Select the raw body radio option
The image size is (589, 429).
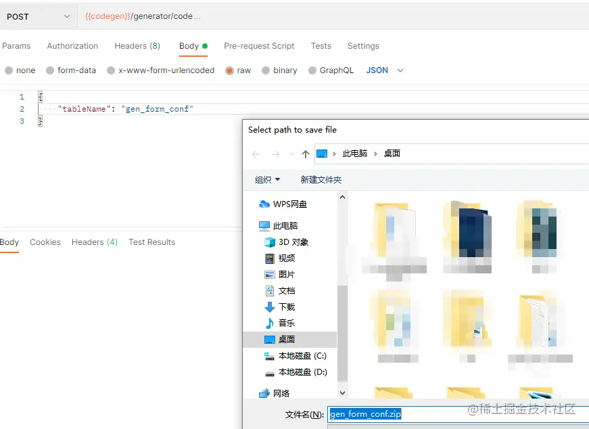click(229, 70)
